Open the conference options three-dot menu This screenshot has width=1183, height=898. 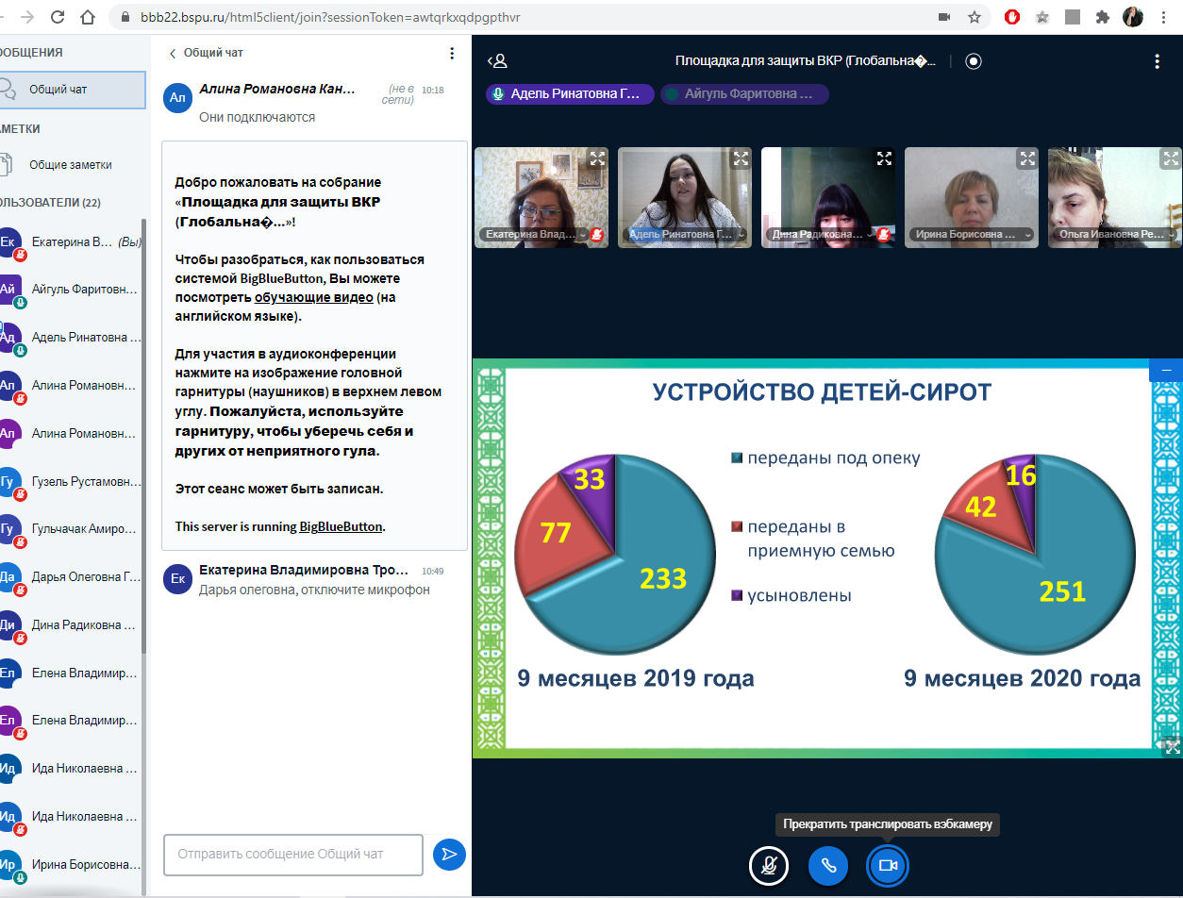point(1157,61)
